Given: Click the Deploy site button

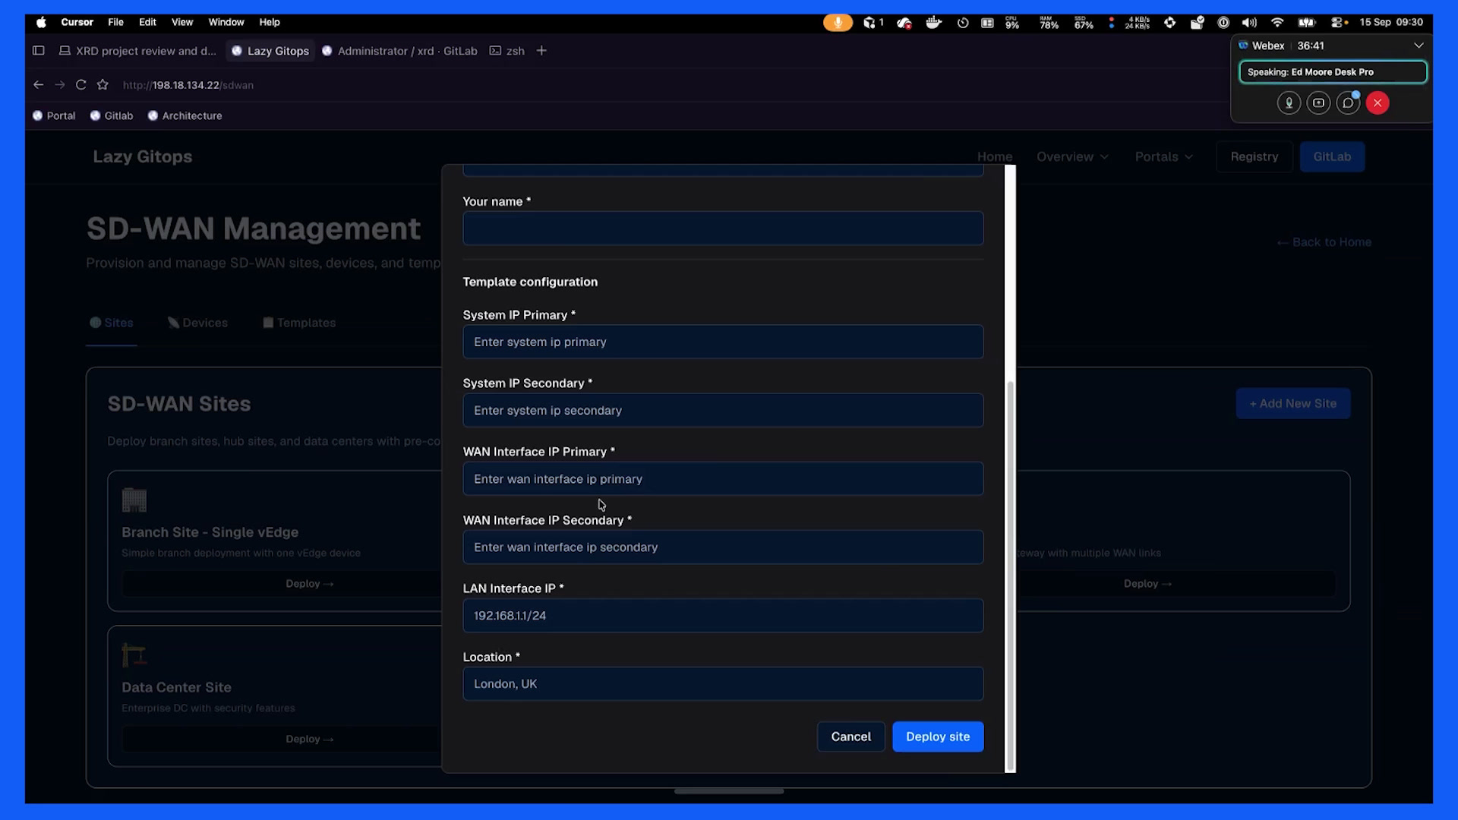Looking at the screenshot, I should pyautogui.click(x=938, y=736).
